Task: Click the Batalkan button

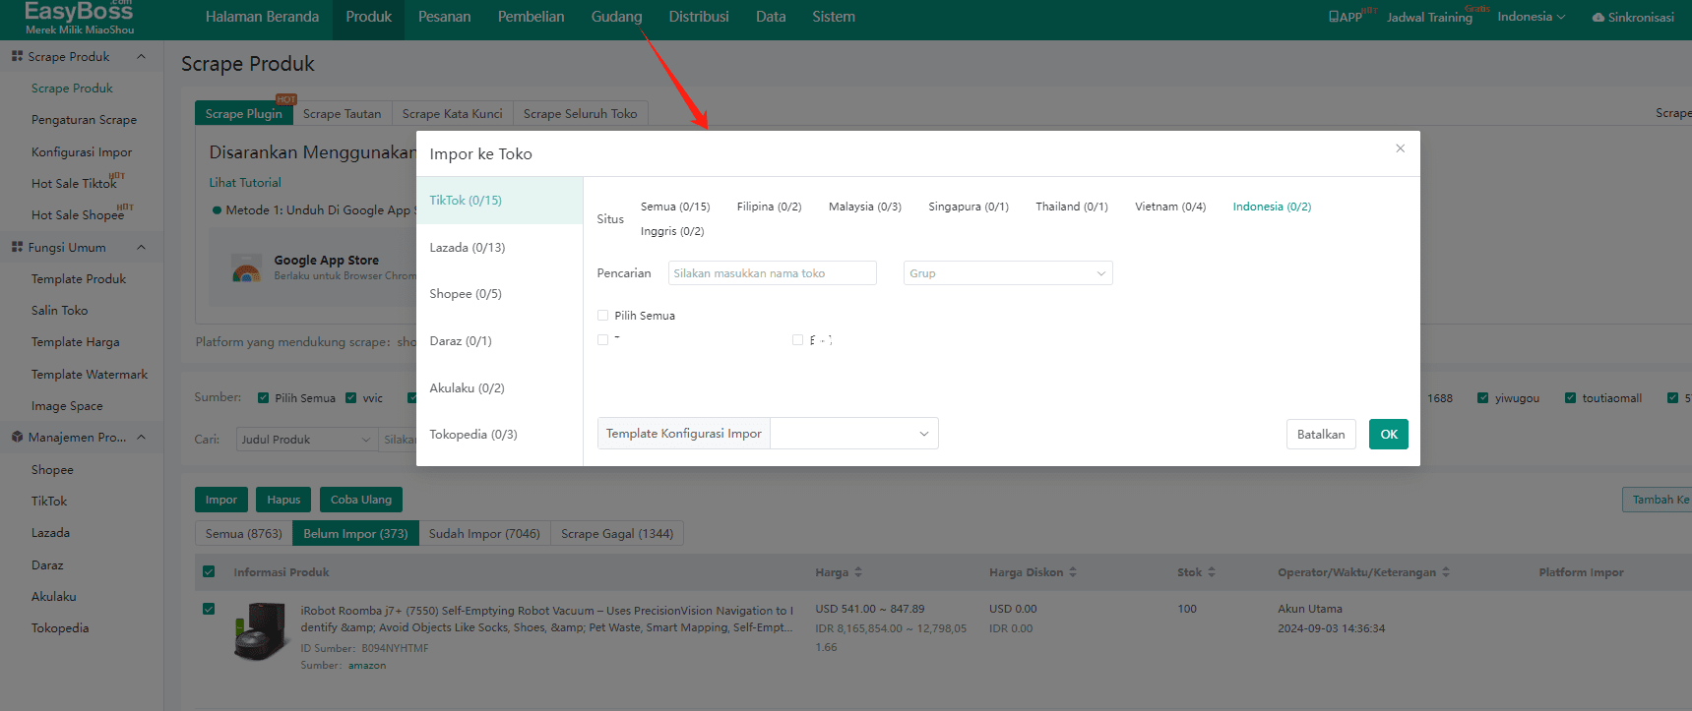Action: (x=1321, y=435)
